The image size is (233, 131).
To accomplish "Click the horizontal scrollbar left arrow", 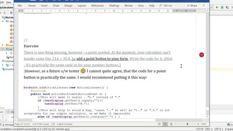I will tap(16, 120).
